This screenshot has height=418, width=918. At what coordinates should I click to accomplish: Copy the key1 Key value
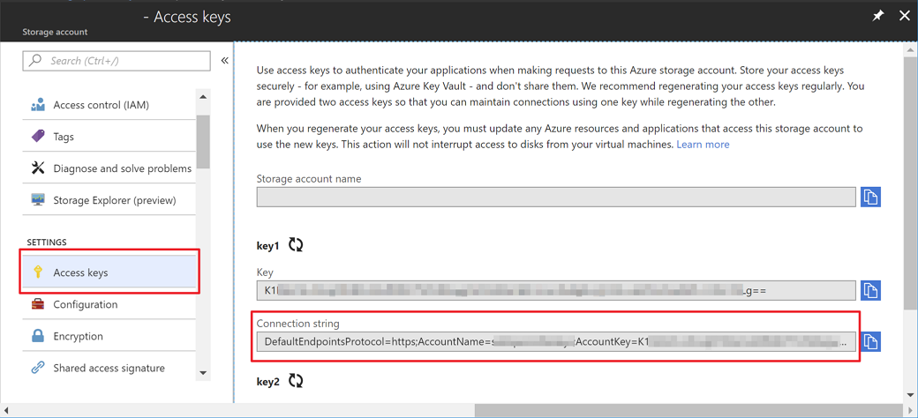click(x=870, y=290)
